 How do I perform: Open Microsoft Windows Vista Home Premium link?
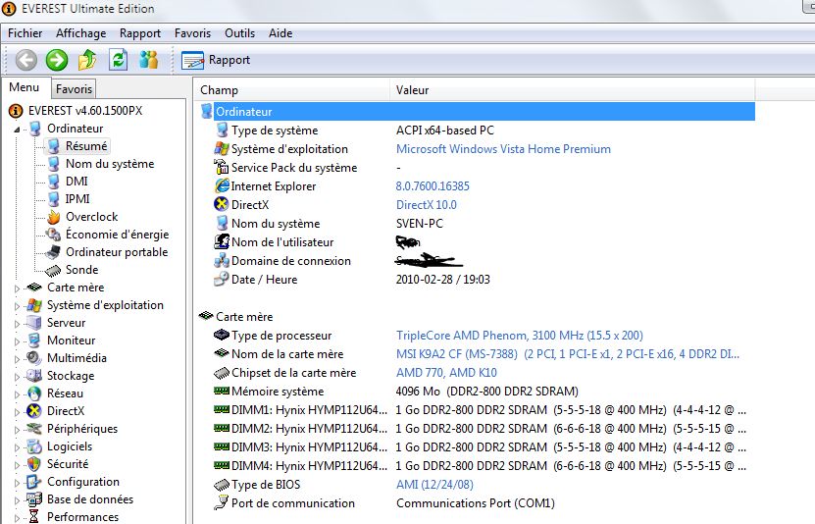pos(503,149)
